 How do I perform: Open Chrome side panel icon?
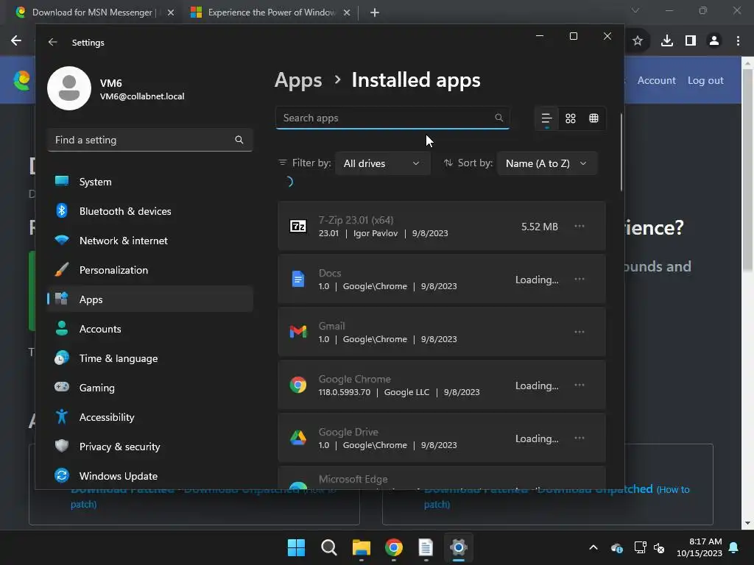pos(691,41)
